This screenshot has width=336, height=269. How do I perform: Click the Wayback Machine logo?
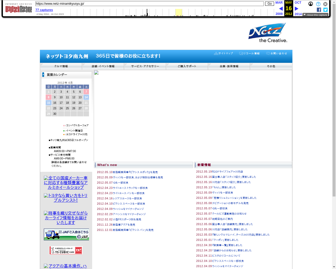pos(19,8)
